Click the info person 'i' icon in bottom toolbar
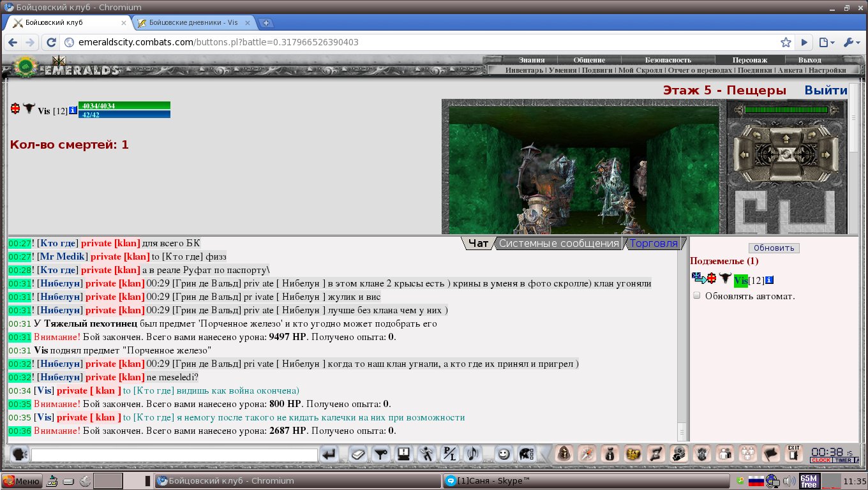The height and width of the screenshot is (490, 868). (610, 454)
